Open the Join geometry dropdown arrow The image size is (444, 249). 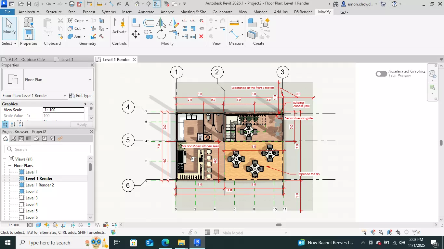point(85,36)
